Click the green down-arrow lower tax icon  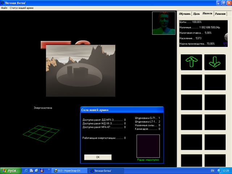(215, 62)
